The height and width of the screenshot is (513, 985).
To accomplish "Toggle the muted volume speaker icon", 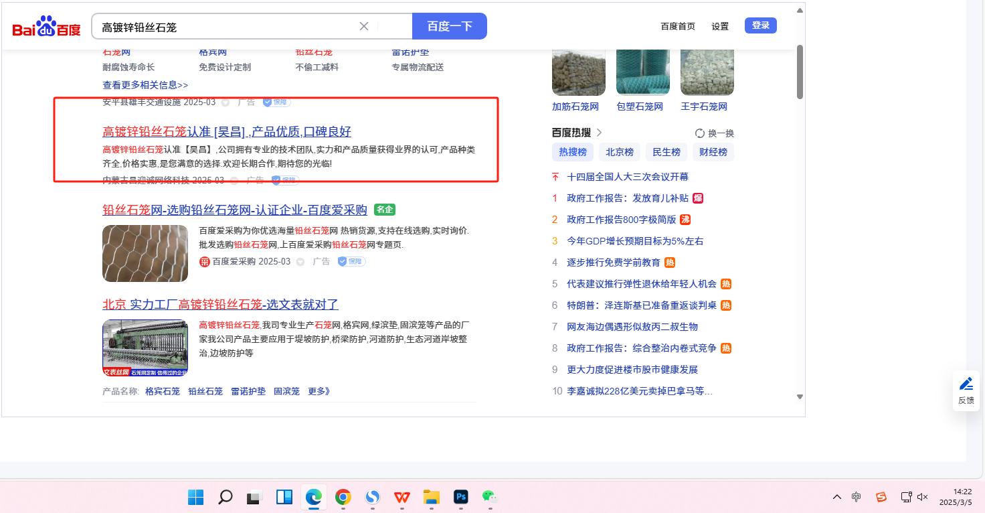I will (923, 497).
